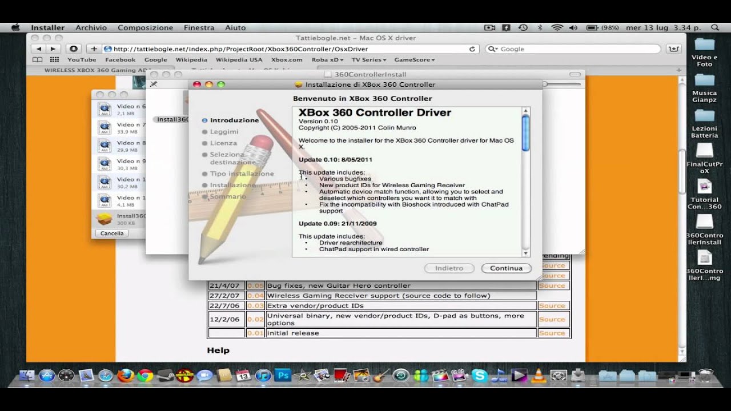Image resolution: width=731 pixels, height=411 pixels.
Task: Open Finder from the dock
Action: [x=27, y=375]
